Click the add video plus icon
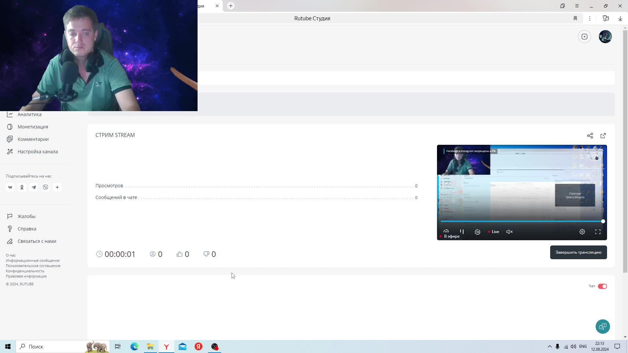 pyautogui.click(x=584, y=37)
